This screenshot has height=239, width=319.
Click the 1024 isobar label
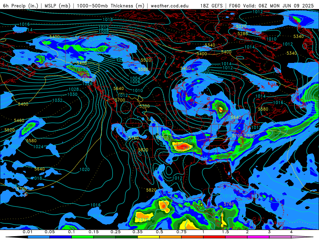[38, 147]
